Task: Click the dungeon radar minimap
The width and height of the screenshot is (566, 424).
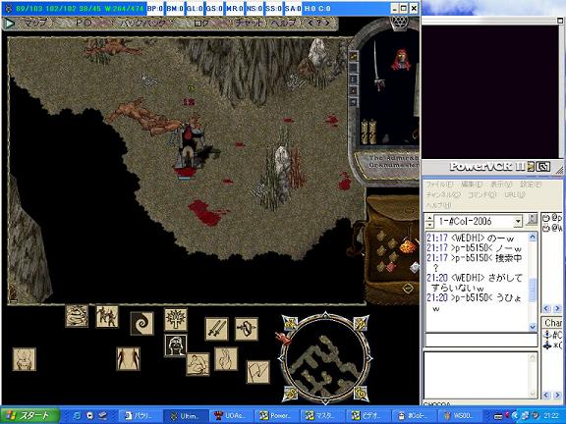Action: point(325,359)
